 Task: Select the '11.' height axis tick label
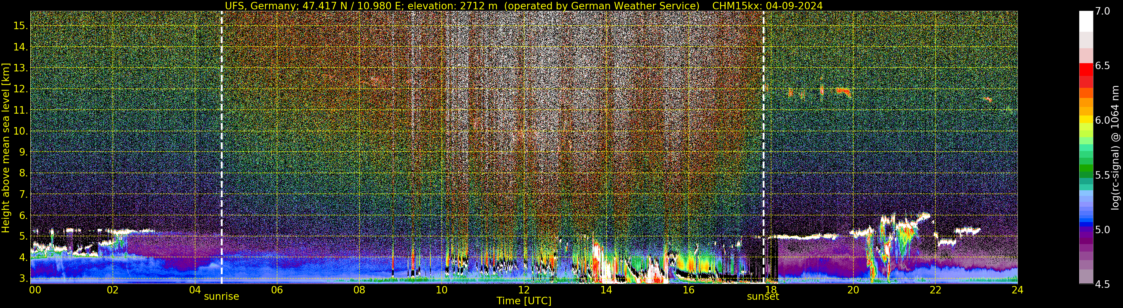tap(21, 111)
